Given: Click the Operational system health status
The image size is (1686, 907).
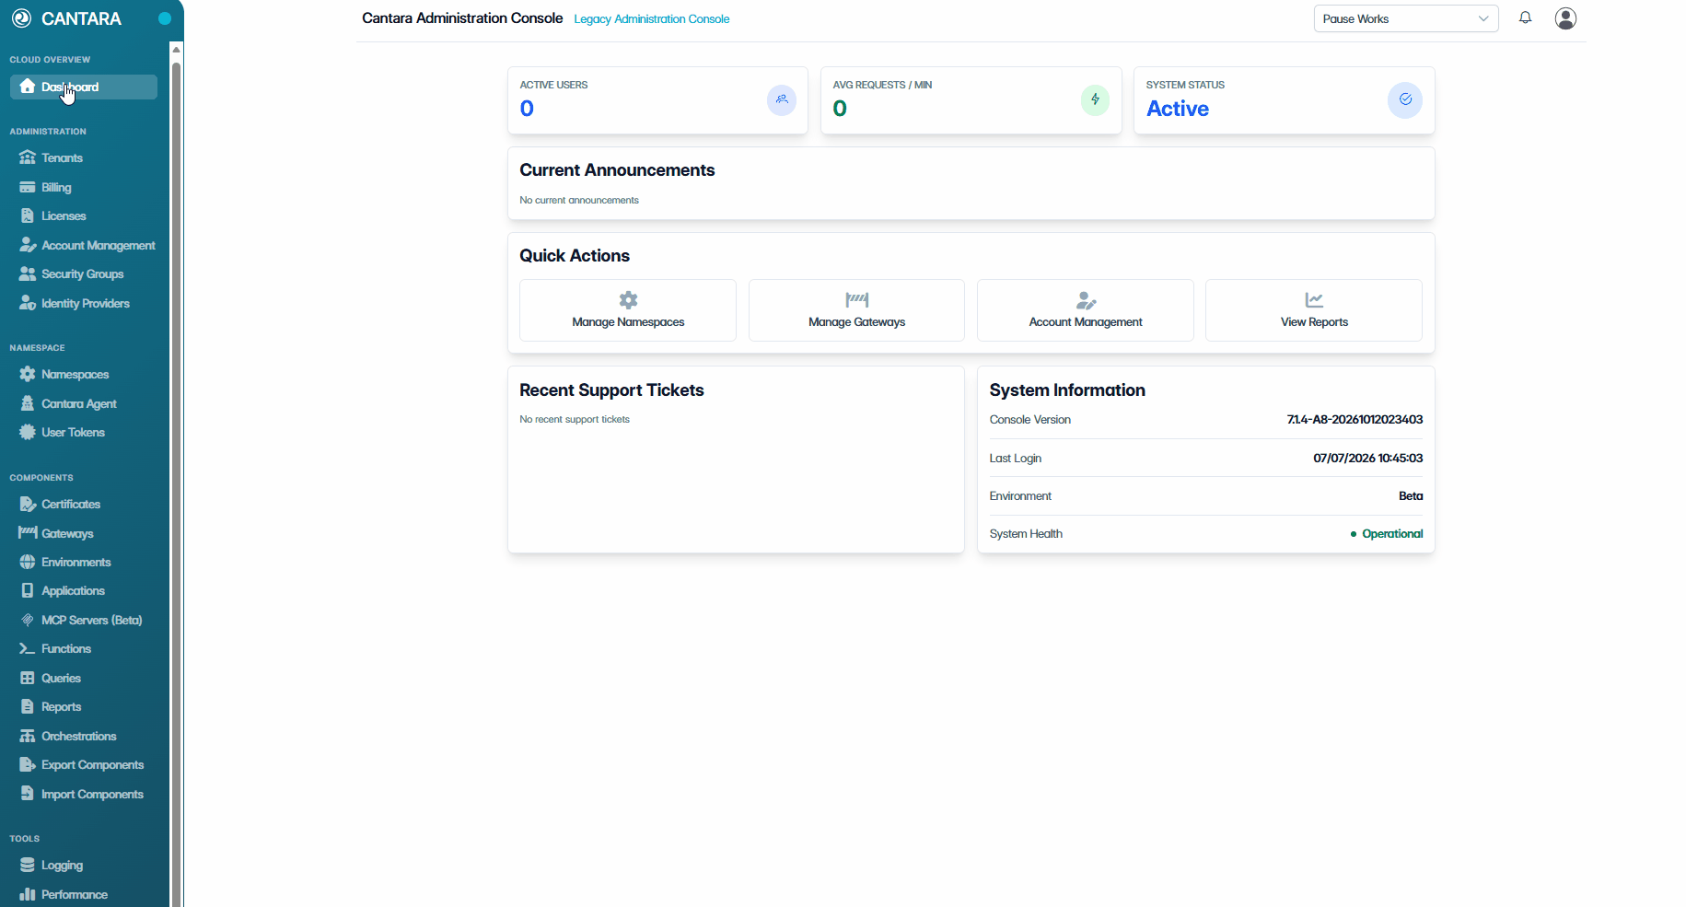Looking at the screenshot, I should (x=1386, y=534).
